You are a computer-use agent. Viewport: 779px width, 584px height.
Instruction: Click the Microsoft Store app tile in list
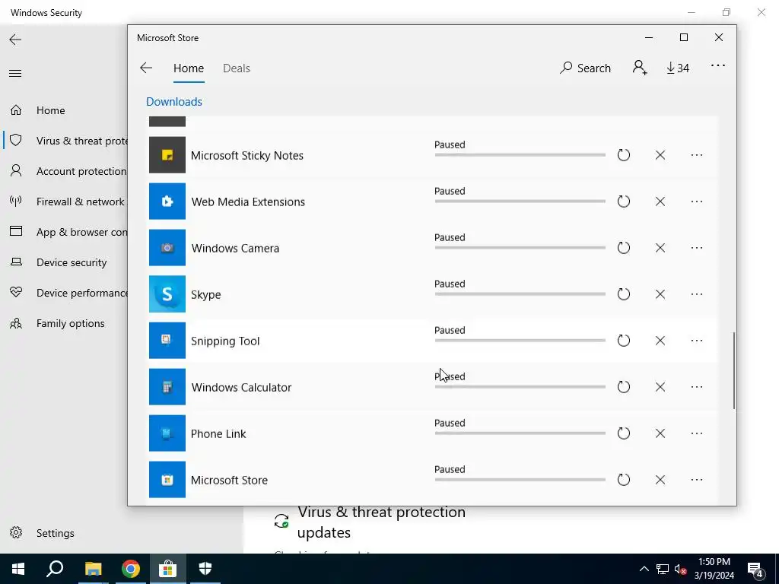[x=167, y=480]
